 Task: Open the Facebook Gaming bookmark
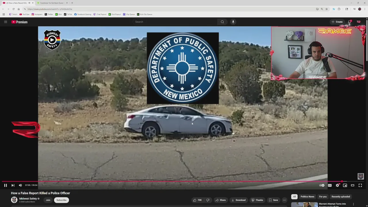83,14
